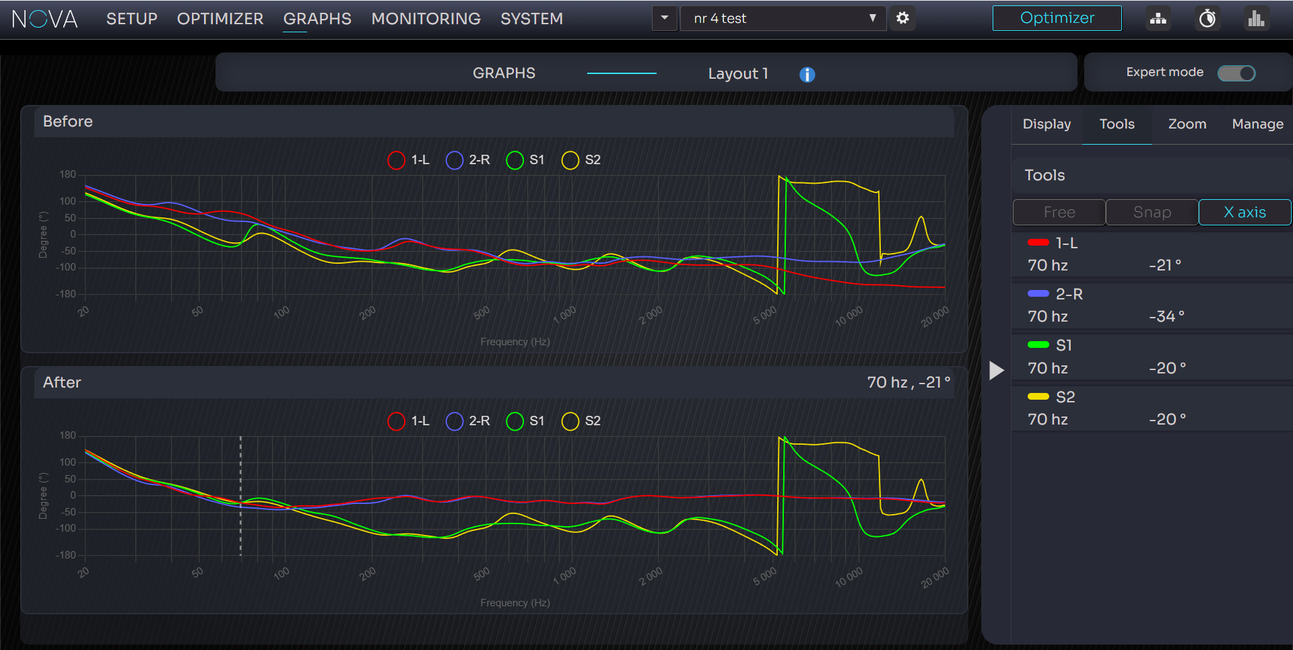This screenshot has height=650, width=1293.
Task: Open the MONITORING menu
Action: click(x=426, y=19)
